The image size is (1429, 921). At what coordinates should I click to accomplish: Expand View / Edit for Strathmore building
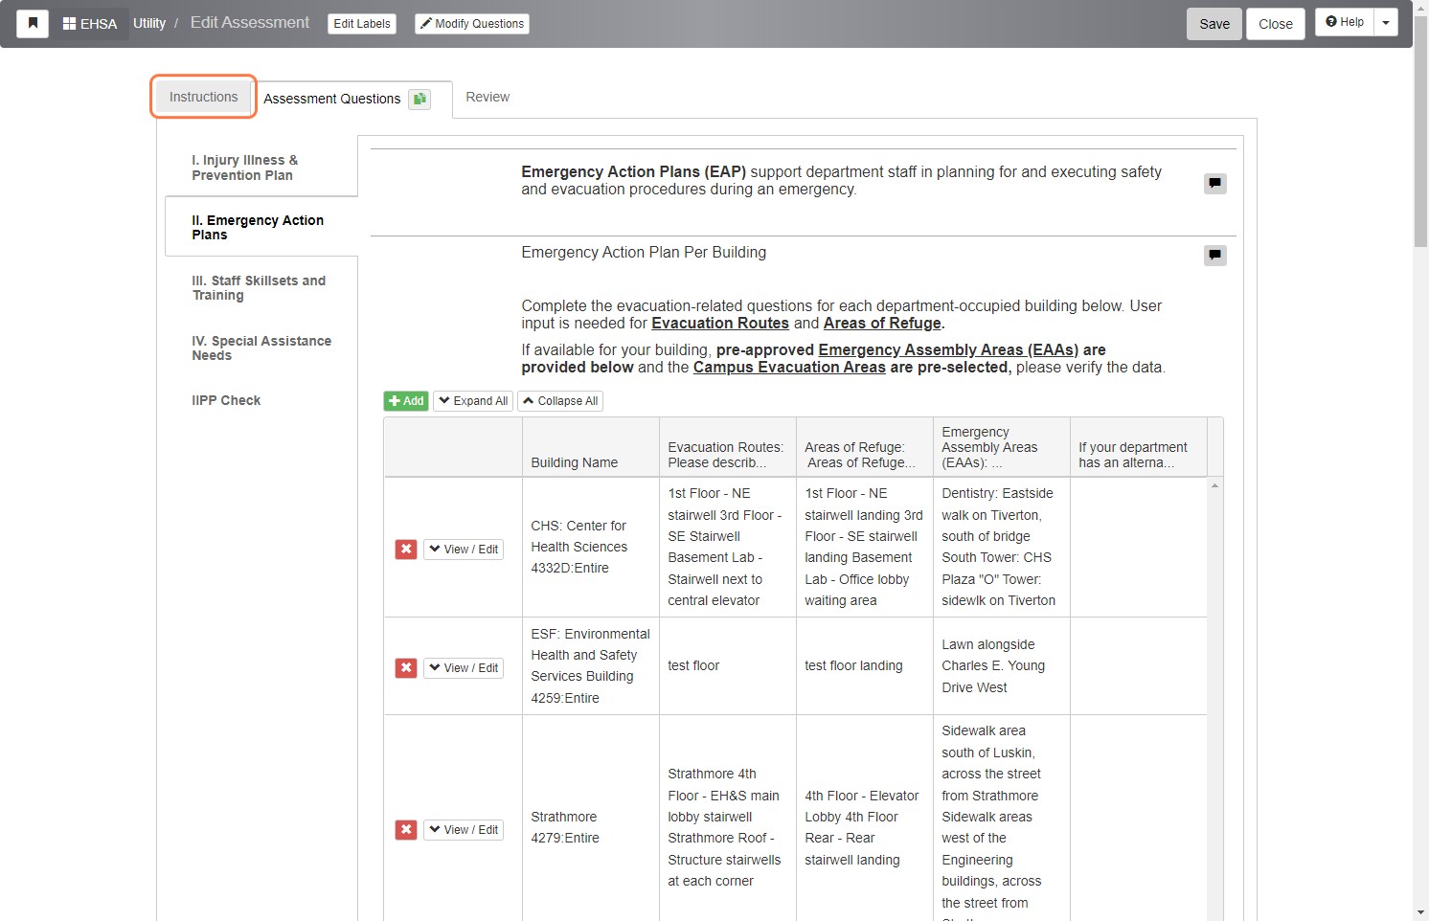coord(464,829)
